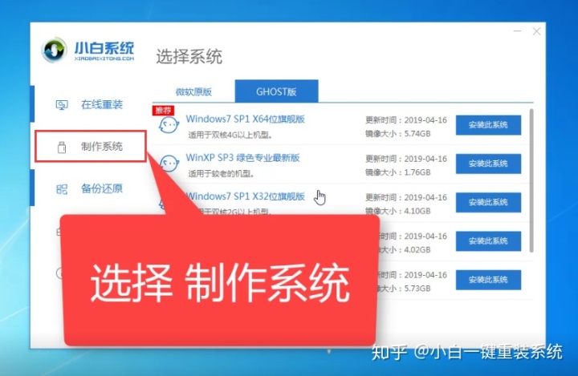Click the grid icon beside 备份还原

pyautogui.click(x=62, y=189)
